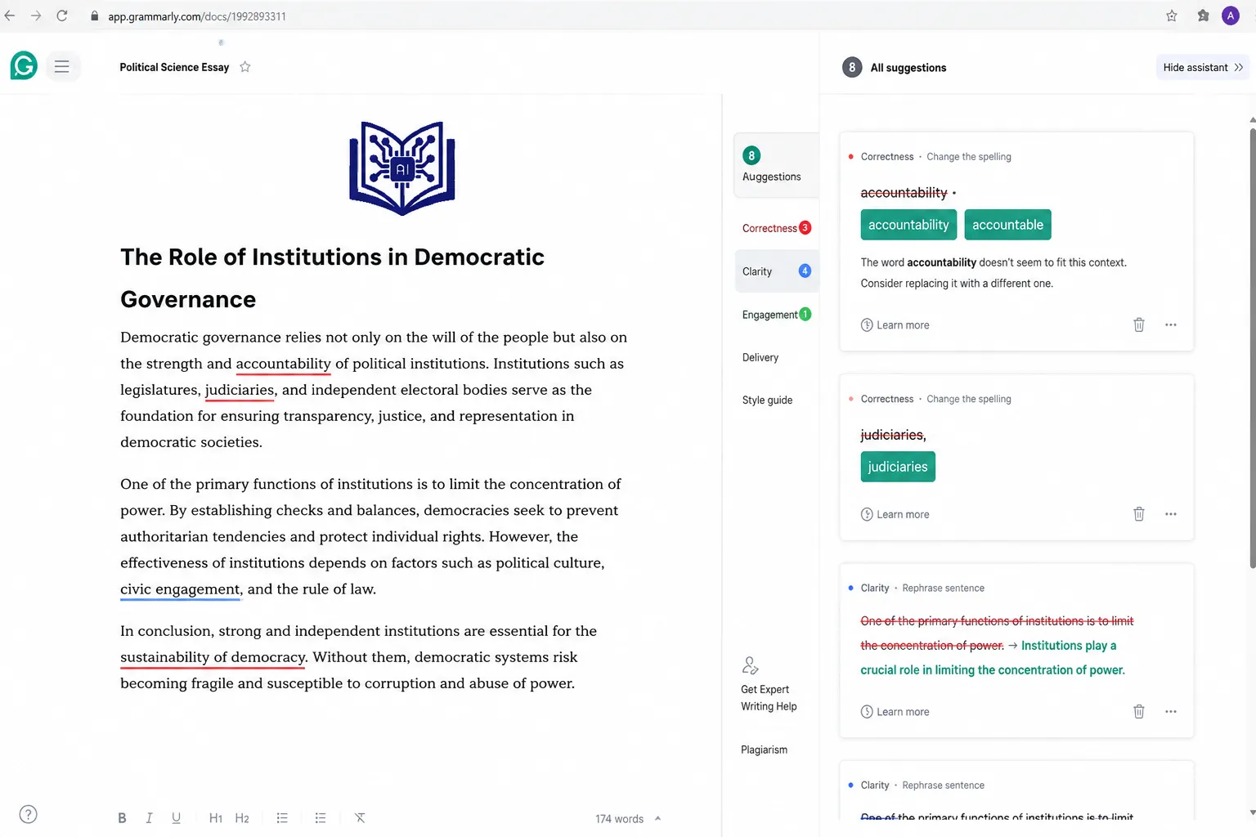The width and height of the screenshot is (1256, 837).
Task: Open the hamburger menu
Action: [62, 66]
